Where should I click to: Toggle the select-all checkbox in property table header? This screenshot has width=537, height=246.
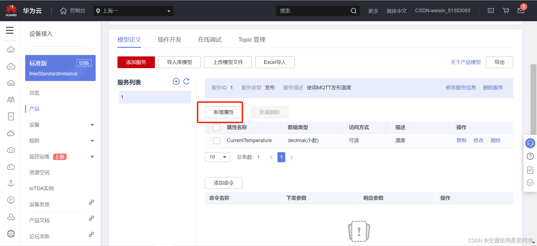tap(217, 127)
